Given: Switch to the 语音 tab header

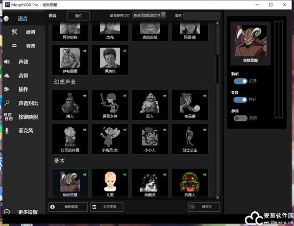Looking at the screenshot, I should 52,15.
